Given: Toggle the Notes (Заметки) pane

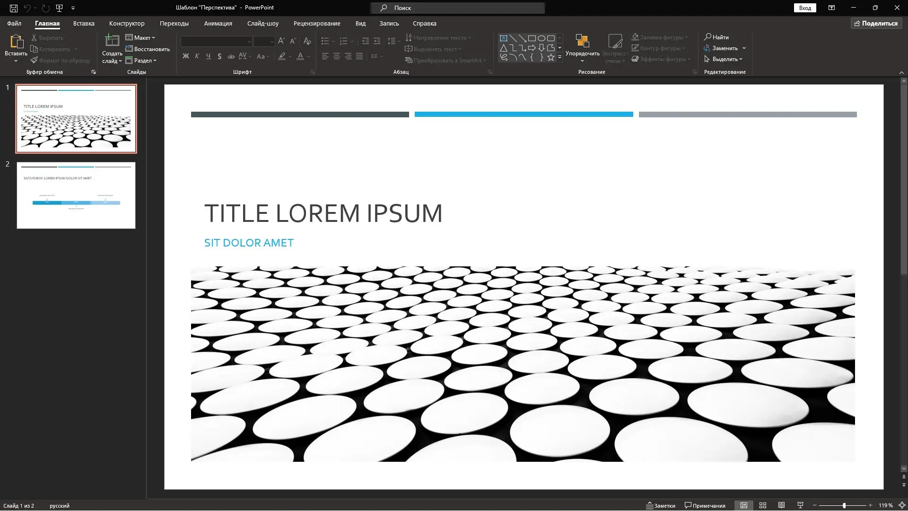Looking at the screenshot, I should coord(661,505).
